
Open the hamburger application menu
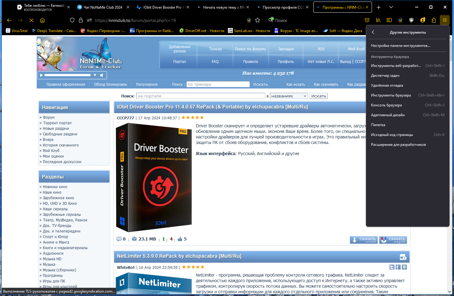[445, 20]
